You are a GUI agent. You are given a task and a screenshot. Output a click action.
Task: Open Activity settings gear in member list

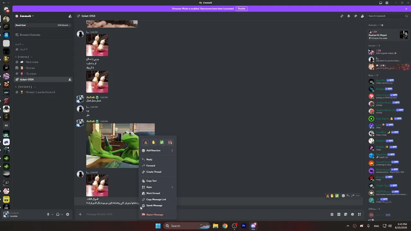382,25
